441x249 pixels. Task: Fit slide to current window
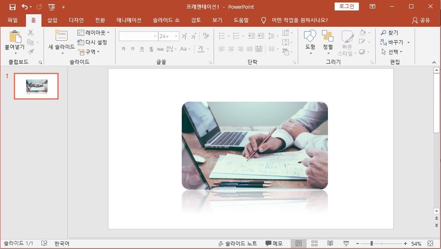(430, 244)
